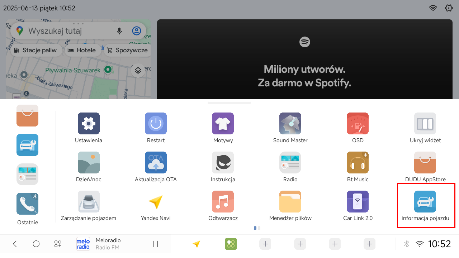459x258 pixels.
Task: Open the Ustawienia settings app
Action: click(89, 124)
